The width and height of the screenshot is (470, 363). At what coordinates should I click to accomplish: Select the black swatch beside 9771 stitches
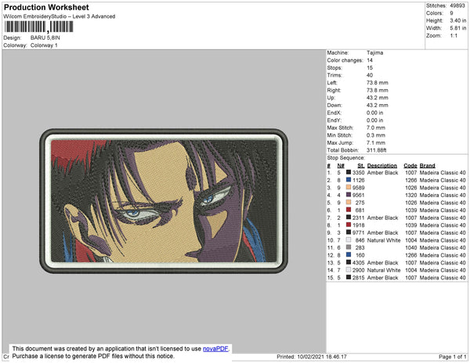tap(349, 232)
